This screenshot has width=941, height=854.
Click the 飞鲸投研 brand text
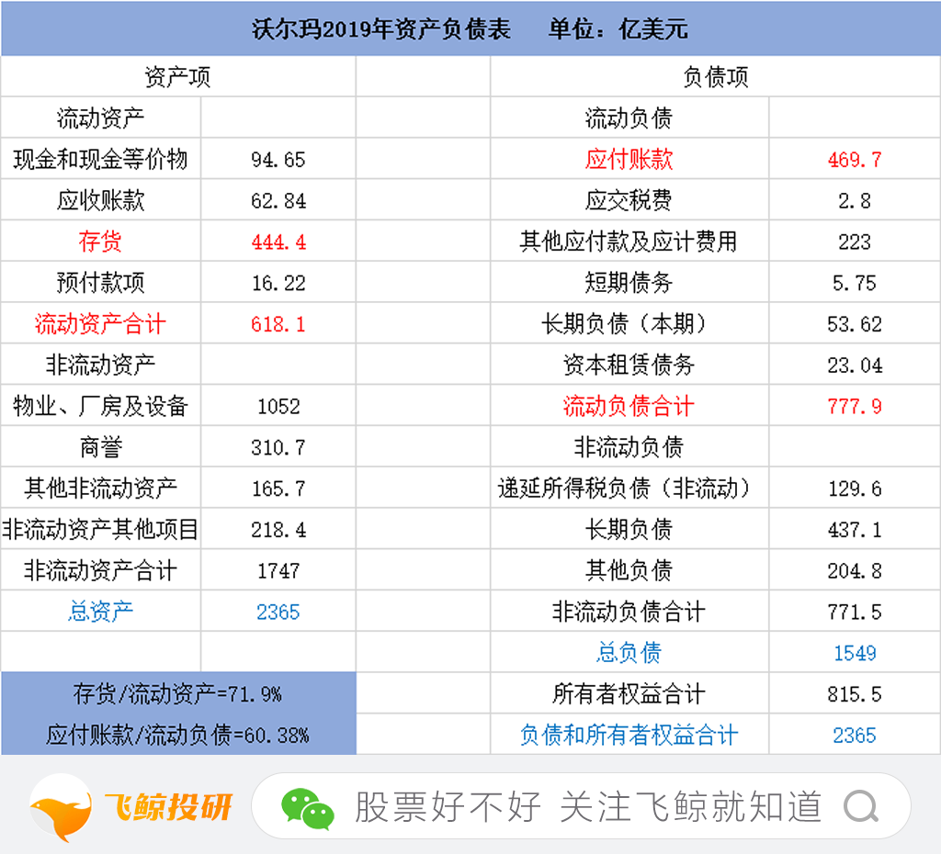pos(169,806)
